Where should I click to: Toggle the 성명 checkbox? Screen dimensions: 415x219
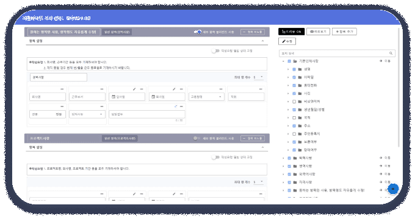click(294, 69)
